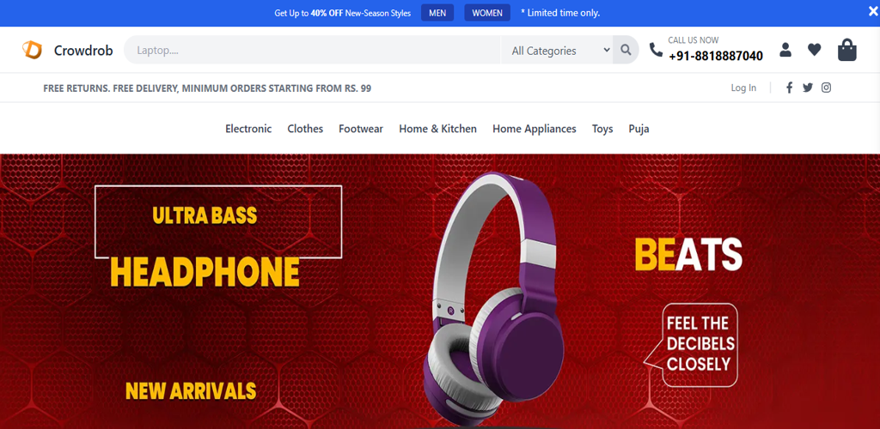Viewport: 880px width, 429px height.
Task: Visit the Twitter profile icon
Action: [808, 88]
